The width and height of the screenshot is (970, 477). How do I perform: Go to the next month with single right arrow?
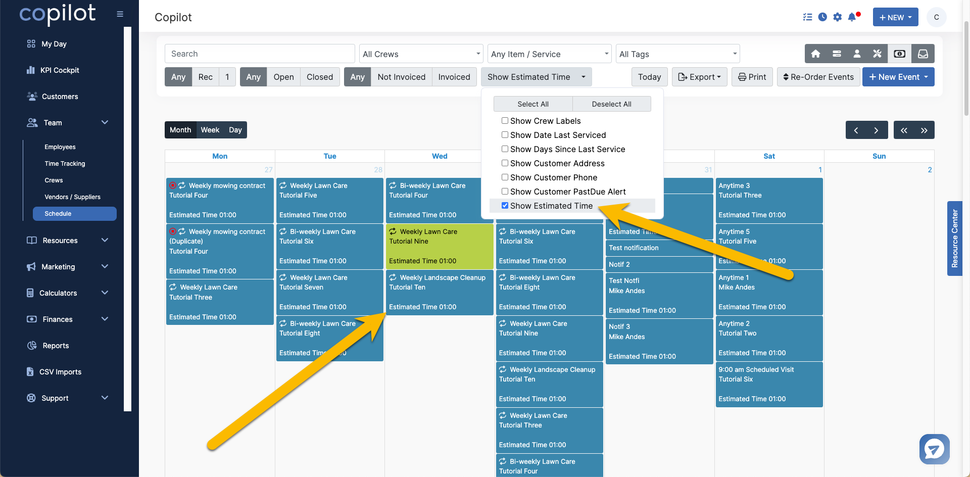coord(876,130)
